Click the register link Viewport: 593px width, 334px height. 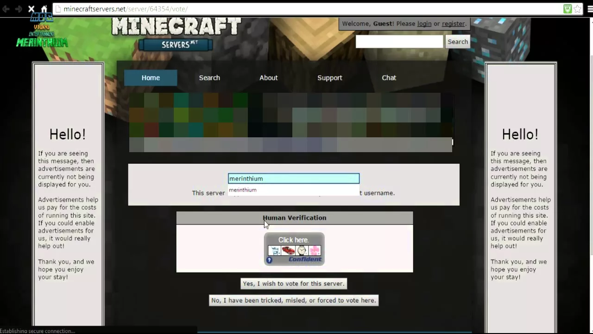tap(453, 24)
